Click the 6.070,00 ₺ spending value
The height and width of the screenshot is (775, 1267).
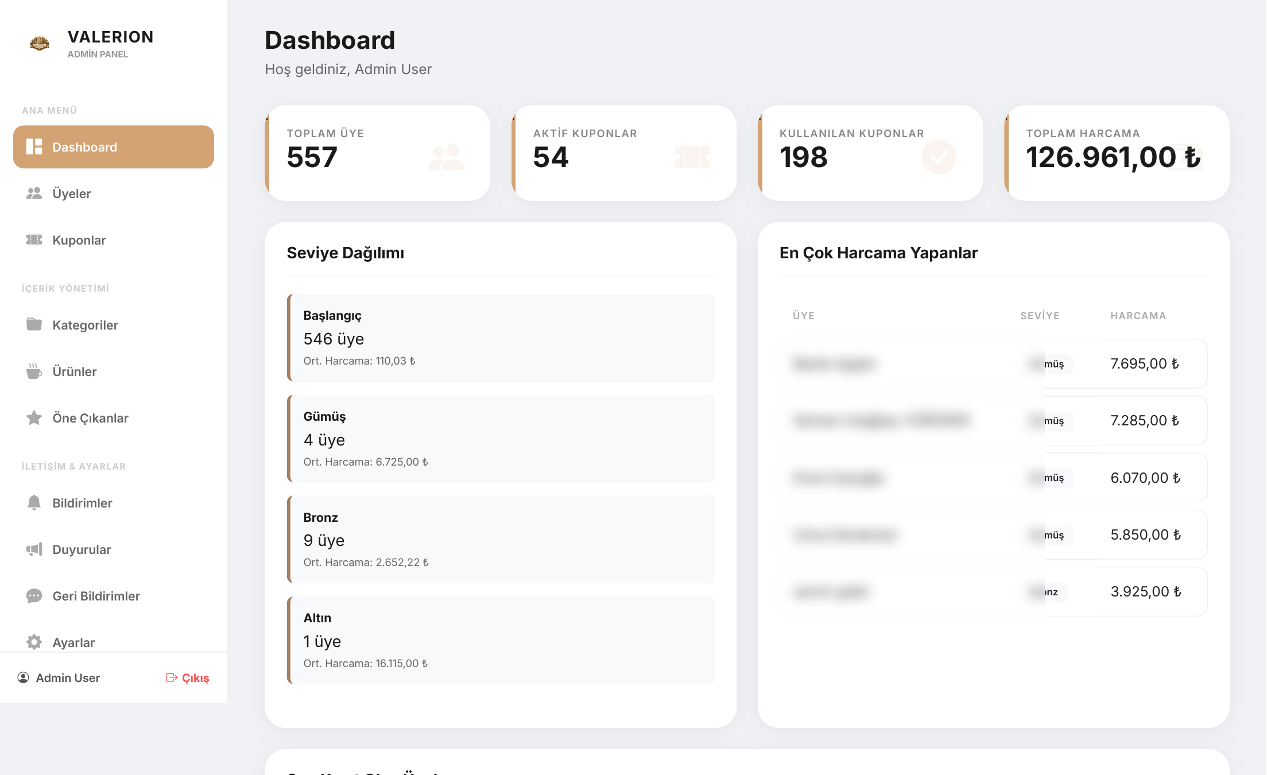pyautogui.click(x=1145, y=478)
